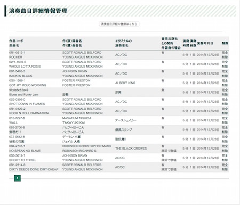The image size is (240, 205).
Task: Click 完全削除 link for ROCKER row
Action: click(x=225, y=55)
